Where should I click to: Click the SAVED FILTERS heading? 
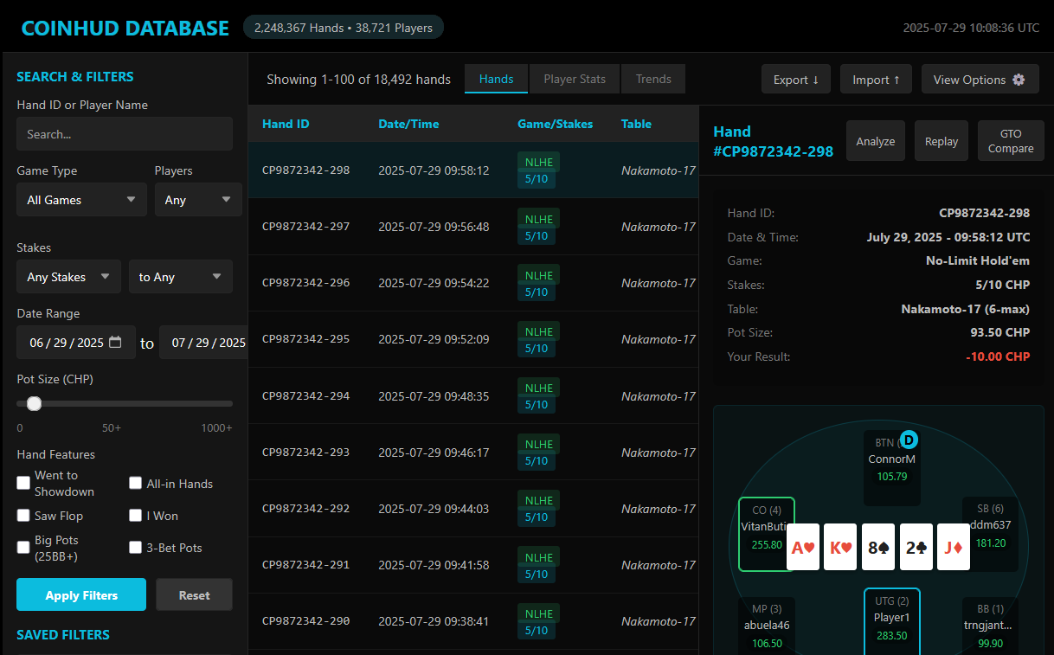pyautogui.click(x=63, y=634)
